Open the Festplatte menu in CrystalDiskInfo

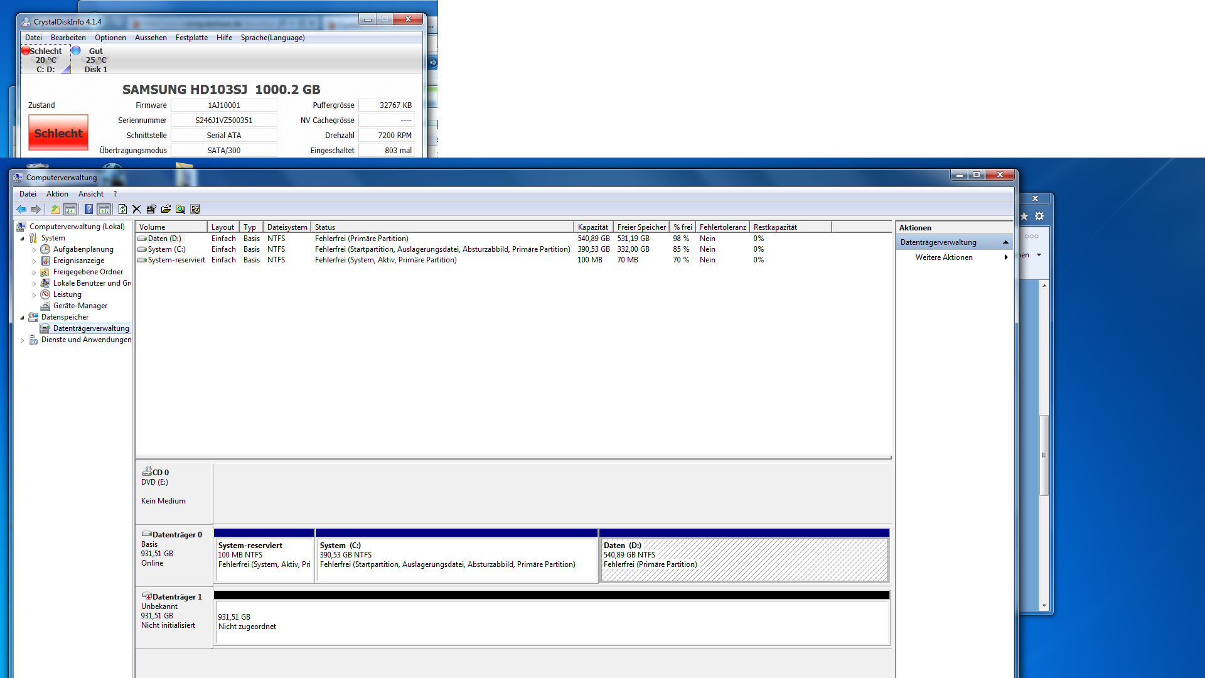(x=191, y=38)
